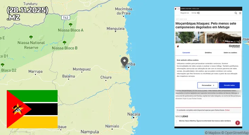
Task: Click the Niassa National Reserve tree icon
Action: pyautogui.click(x=31, y=37)
